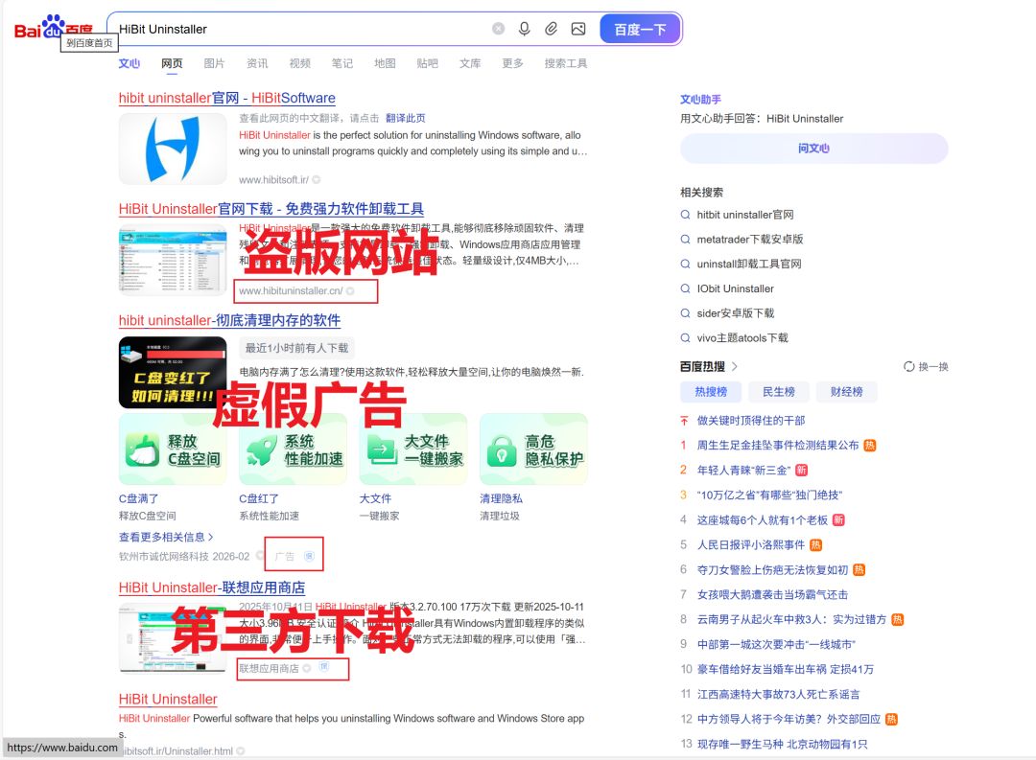Open hibit uninstaller-彻底清理内存的软件 result

[x=230, y=320]
